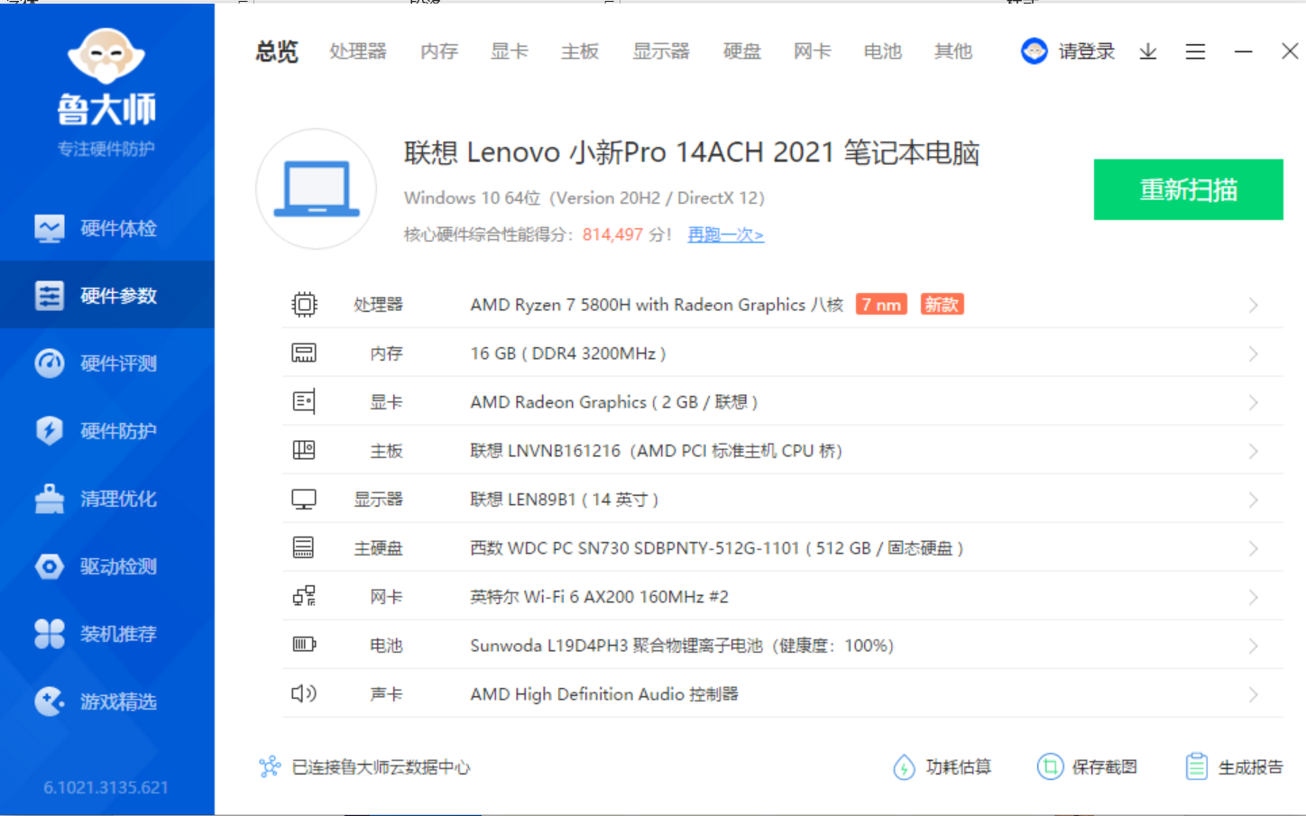The image size is (1306, 816).
Task: Click the 声卡 speaker icon
Action: (x=304, y=693)
